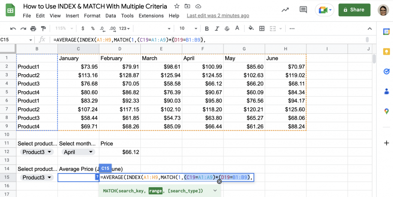Select the Paint format tool
Viewport: 393px width, 197px height.
coord(43,29)
